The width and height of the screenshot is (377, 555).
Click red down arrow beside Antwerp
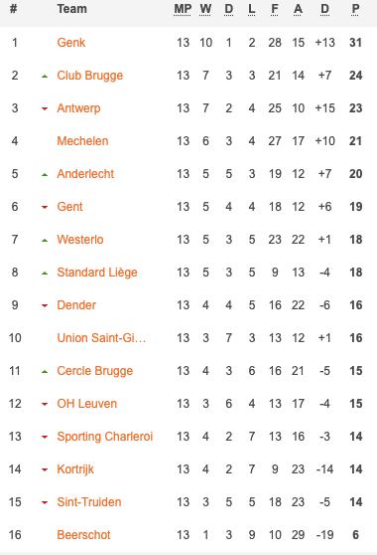[x=45, y=108]
